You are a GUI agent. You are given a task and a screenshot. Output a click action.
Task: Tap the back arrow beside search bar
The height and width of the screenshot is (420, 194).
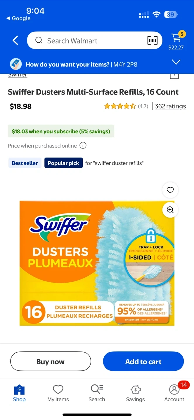coord(15,41)
